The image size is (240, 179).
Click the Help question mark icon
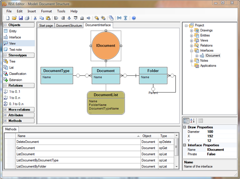tap(134, 18)
